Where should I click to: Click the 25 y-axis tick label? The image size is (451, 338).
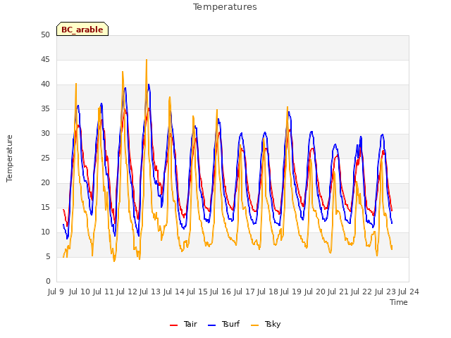click(45, 158)
